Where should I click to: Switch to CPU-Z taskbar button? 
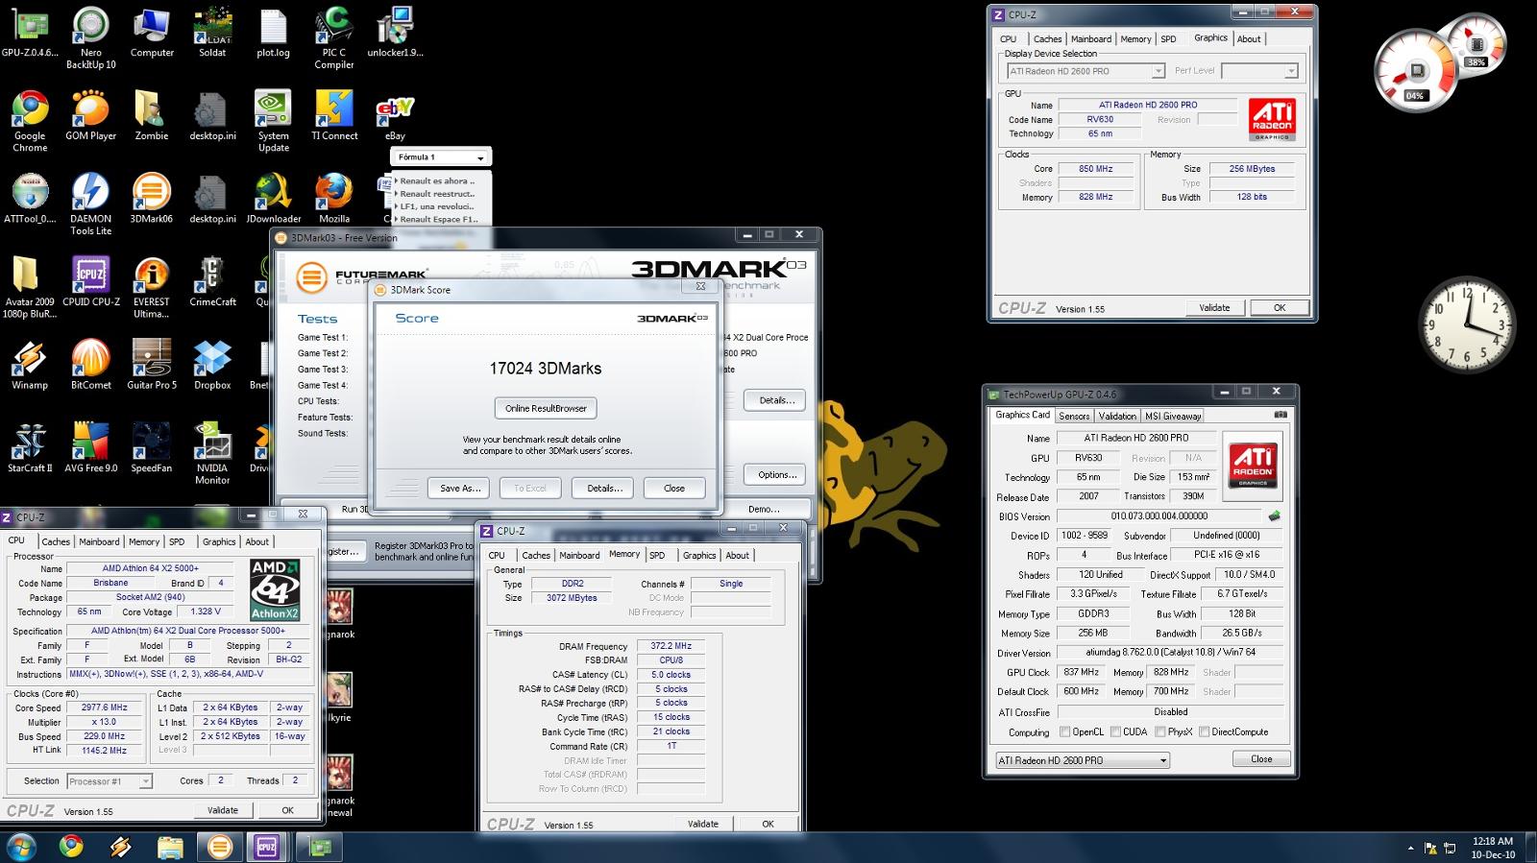tap(267, 847)
